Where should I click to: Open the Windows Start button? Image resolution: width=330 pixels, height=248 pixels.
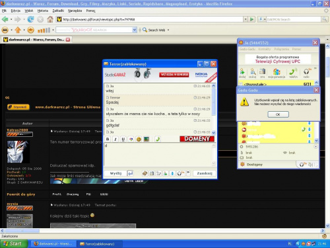click(x=14, y=243)
